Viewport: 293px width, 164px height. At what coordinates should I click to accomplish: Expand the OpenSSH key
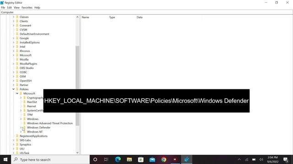(x=13, y=81)
